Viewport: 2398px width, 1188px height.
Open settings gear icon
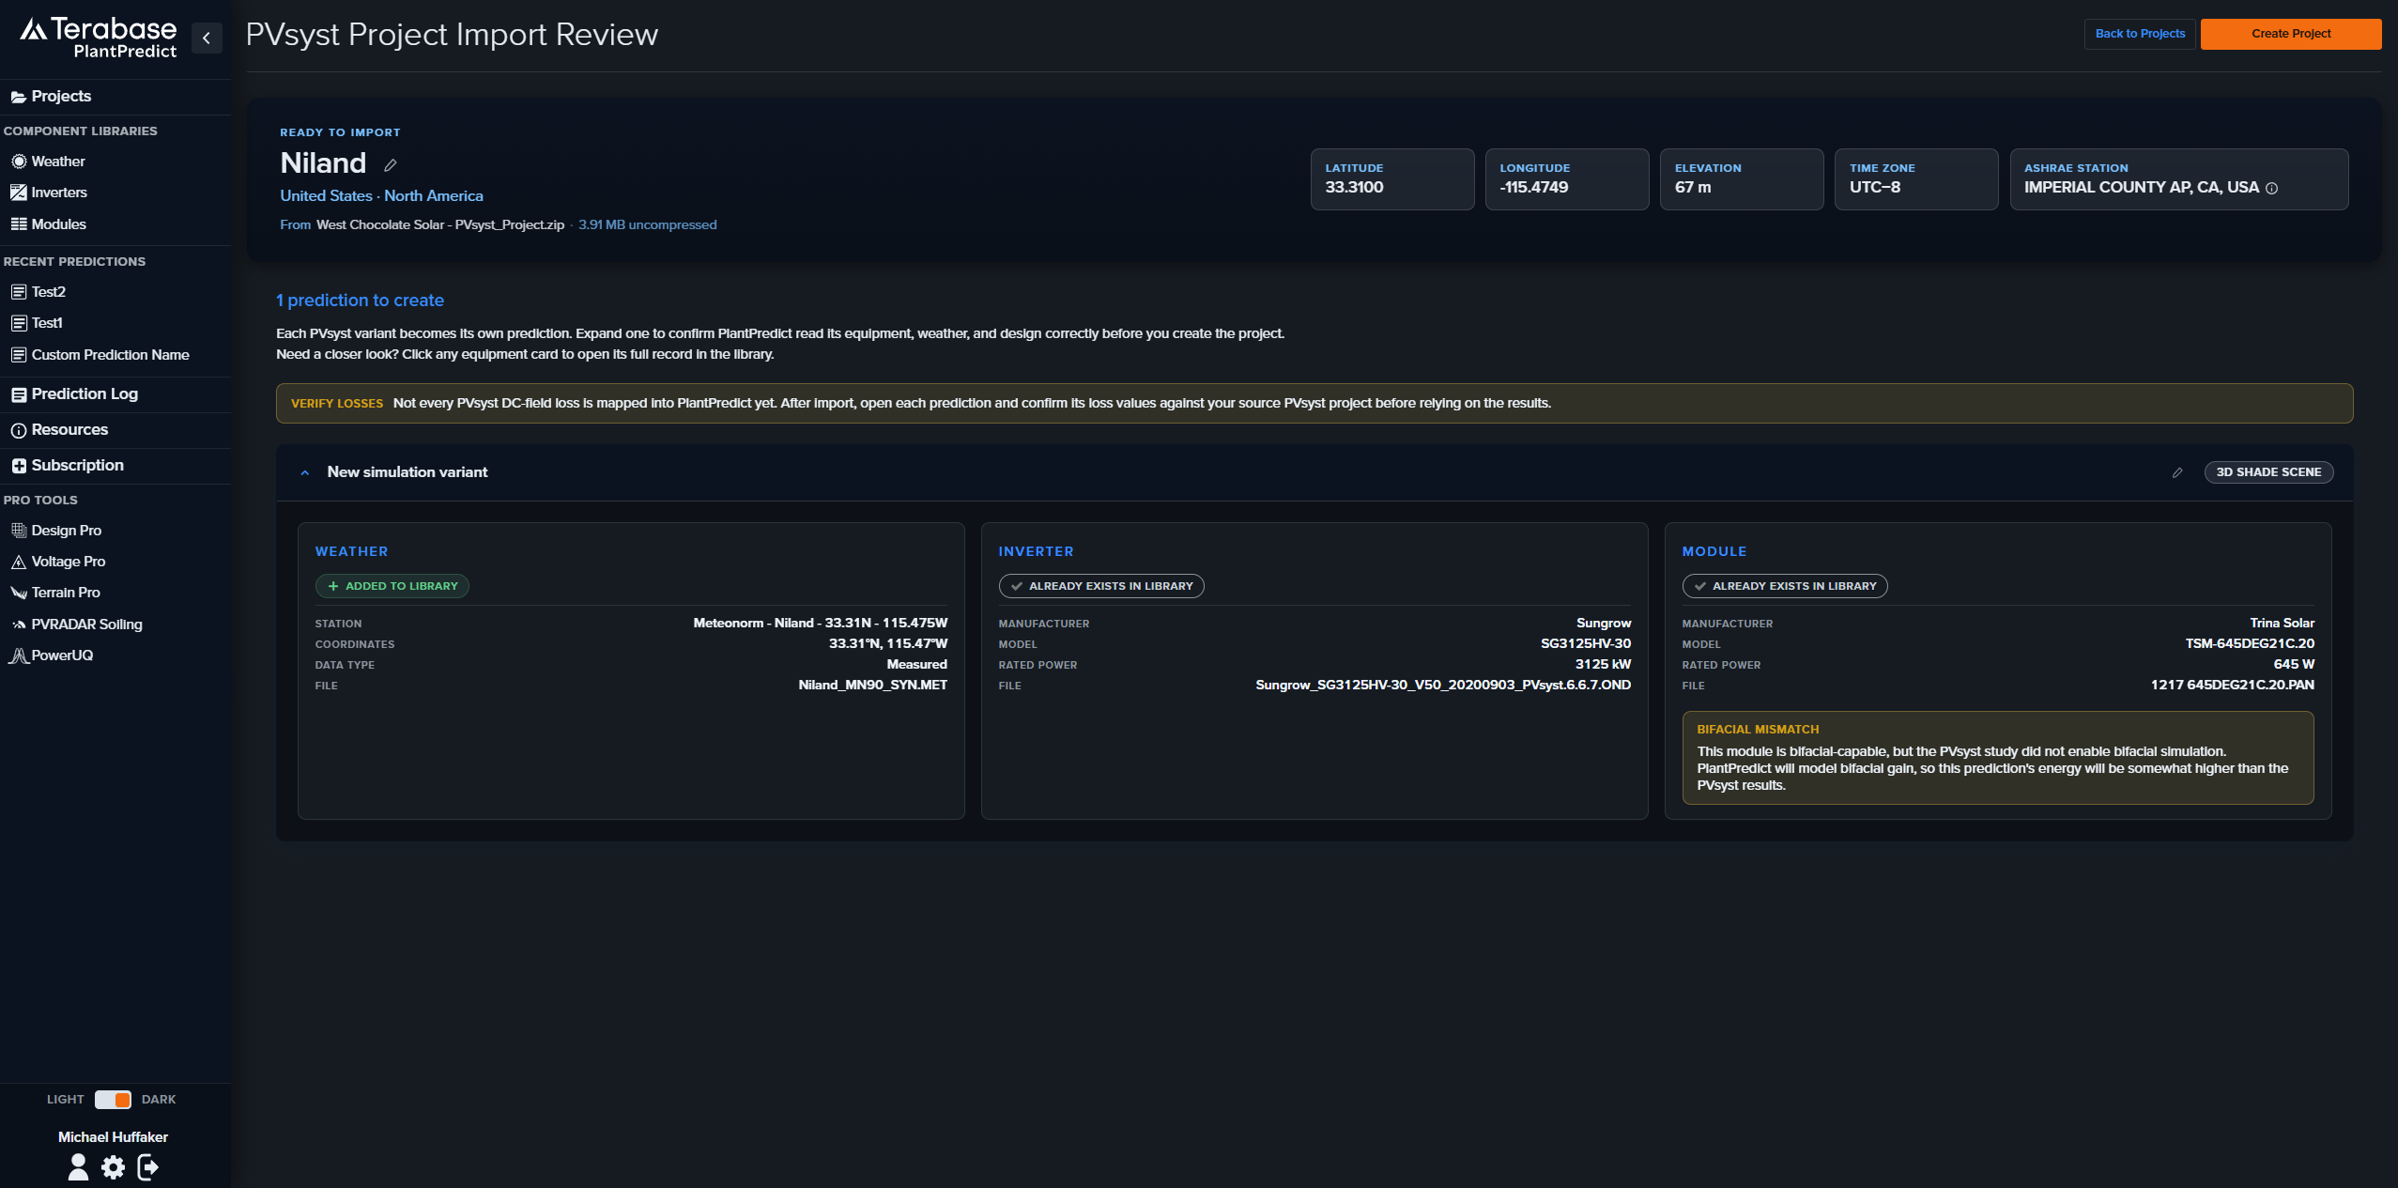pos(114,1166)
